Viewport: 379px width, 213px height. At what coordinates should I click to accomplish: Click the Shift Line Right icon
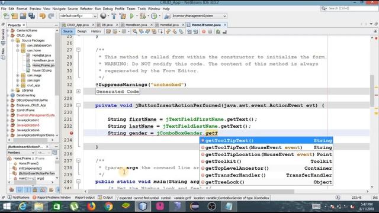tap(196, 31)
